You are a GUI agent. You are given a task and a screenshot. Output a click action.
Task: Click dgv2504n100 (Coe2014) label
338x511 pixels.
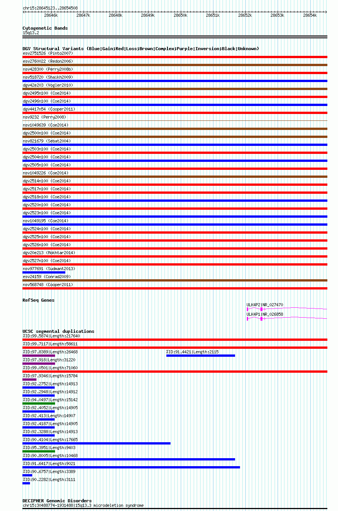(47, 157)
